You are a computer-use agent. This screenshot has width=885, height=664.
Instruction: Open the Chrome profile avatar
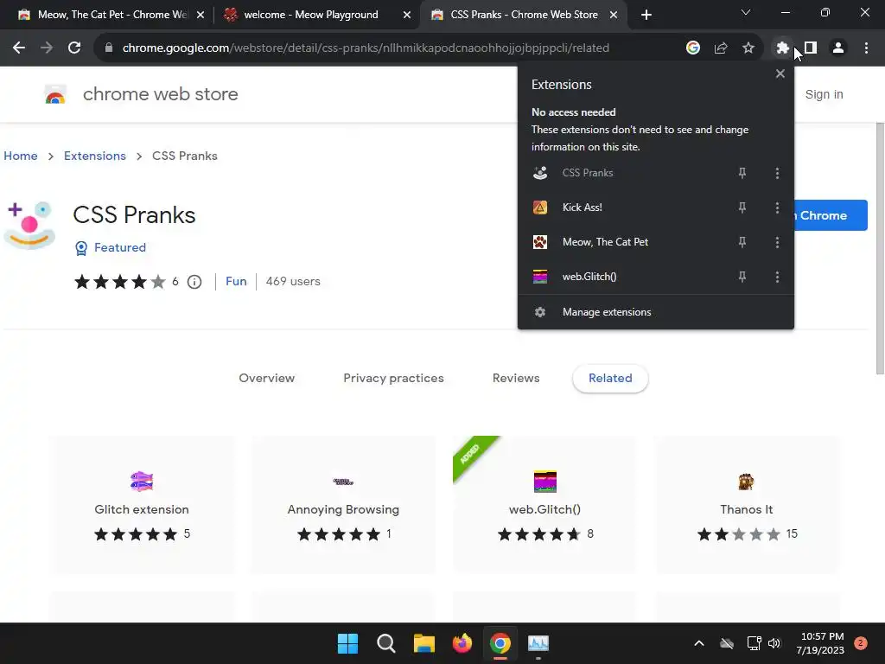838,48
